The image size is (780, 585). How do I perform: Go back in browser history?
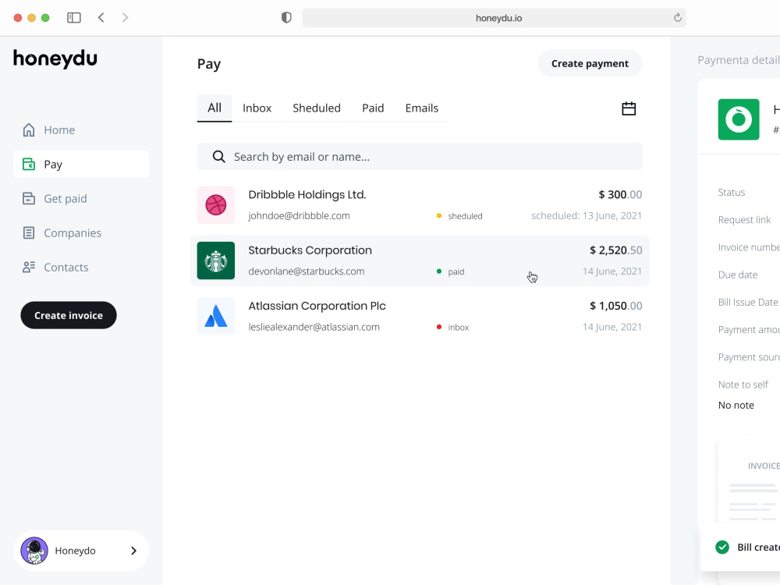tap(101, 18)
